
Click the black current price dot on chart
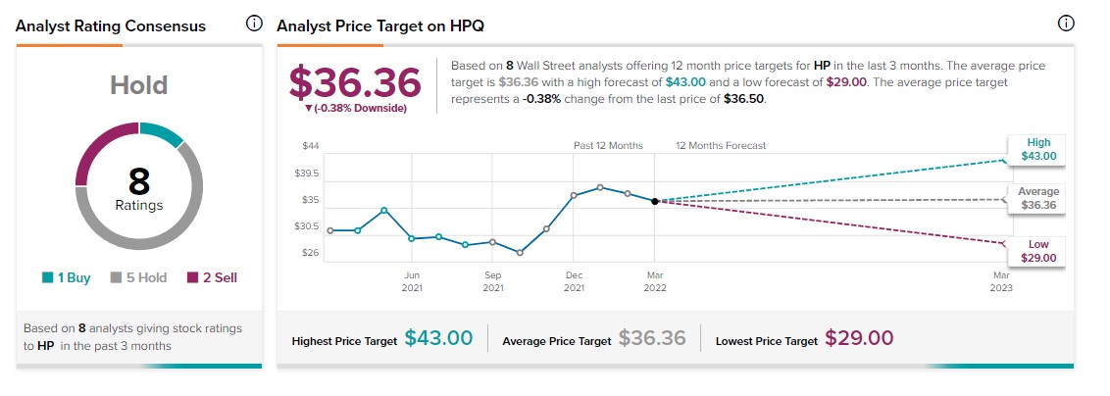coord(654,201)
